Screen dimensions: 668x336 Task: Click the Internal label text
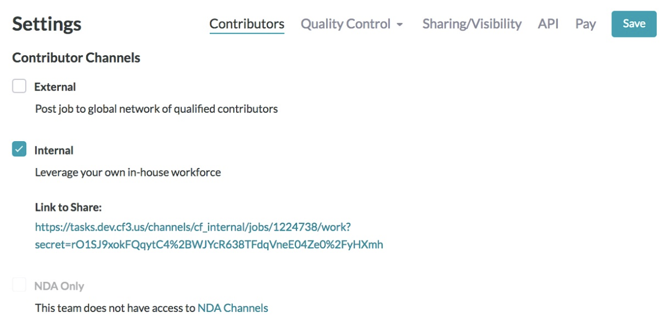[x=54, y=150]
